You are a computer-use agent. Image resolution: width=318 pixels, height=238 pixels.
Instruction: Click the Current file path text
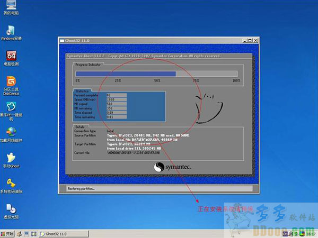[133, 153]
